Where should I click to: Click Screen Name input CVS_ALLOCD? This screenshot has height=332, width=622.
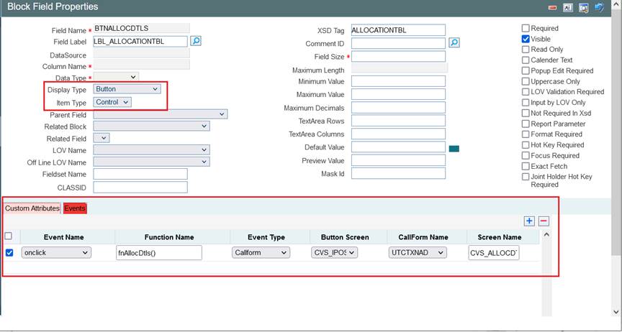[x=494, y=253]
